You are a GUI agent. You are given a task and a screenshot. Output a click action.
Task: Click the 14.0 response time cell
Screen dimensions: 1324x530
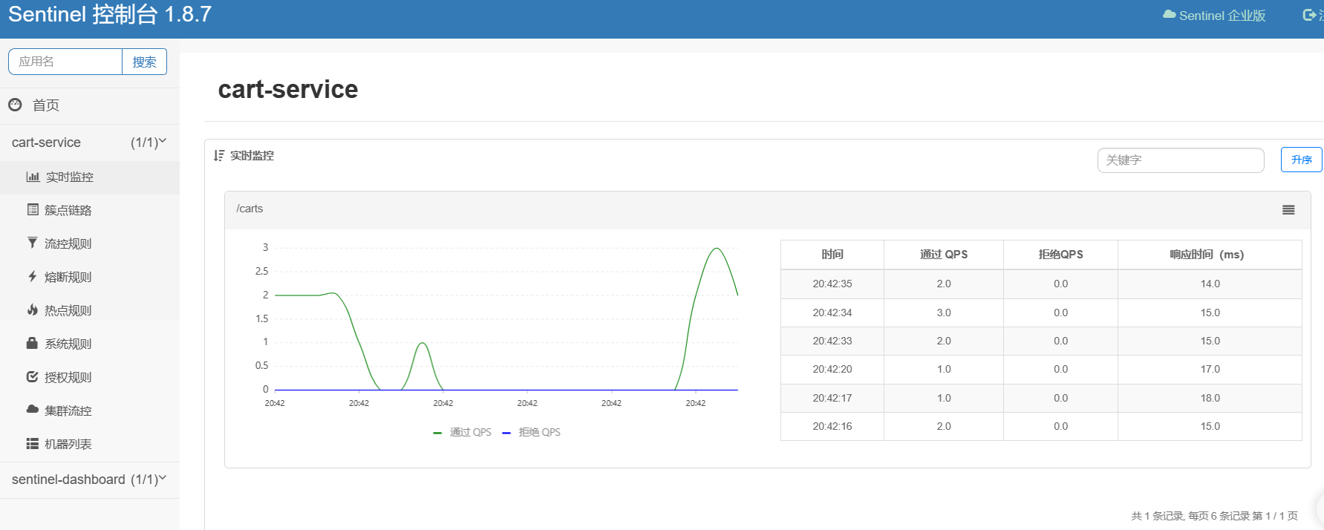pos(1210,284)
